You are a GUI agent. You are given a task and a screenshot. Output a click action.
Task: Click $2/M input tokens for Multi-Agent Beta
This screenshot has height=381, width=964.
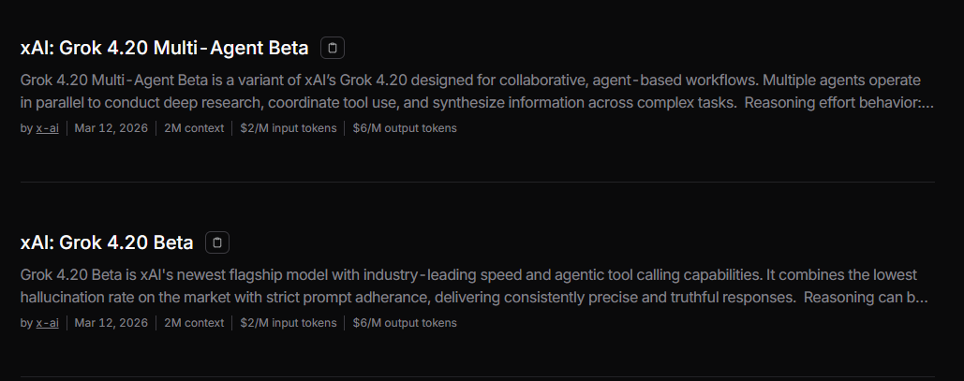coord(288,128)
